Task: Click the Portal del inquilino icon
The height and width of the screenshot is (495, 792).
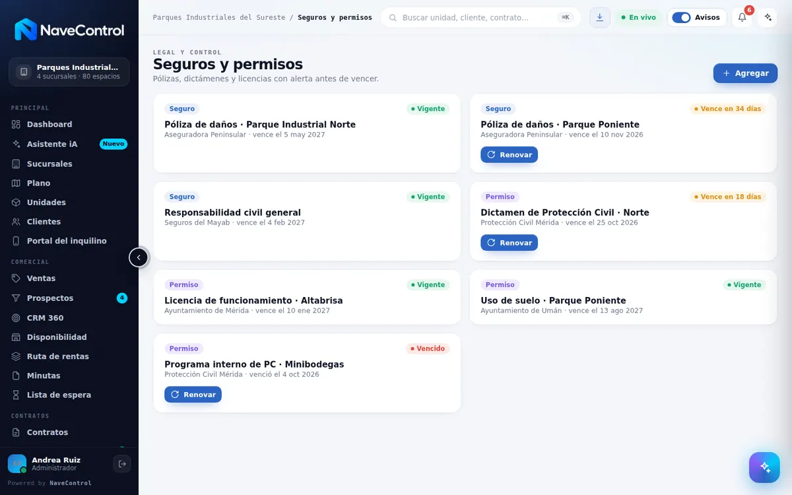Action: click(16, 241)
